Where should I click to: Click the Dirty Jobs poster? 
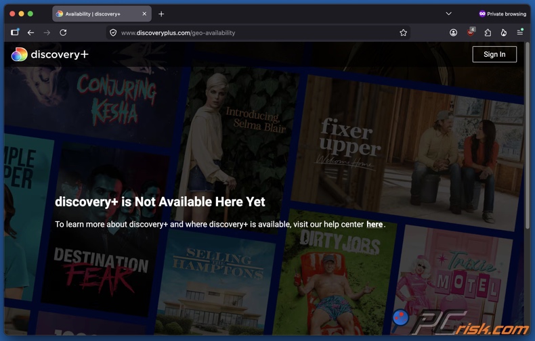click(x=336, y=273)
